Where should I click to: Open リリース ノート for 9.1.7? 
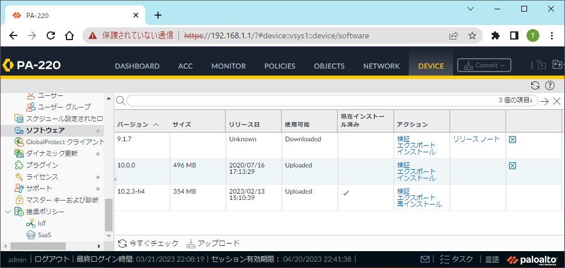click(x=476, y=139)
